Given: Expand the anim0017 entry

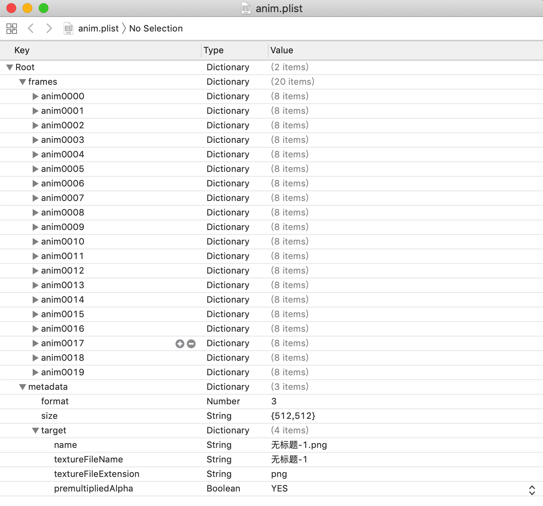Looking at the screenshot, I should 36,343.
